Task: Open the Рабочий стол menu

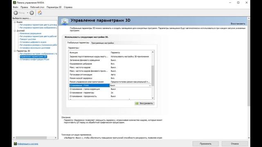Action: click(37, 7)
